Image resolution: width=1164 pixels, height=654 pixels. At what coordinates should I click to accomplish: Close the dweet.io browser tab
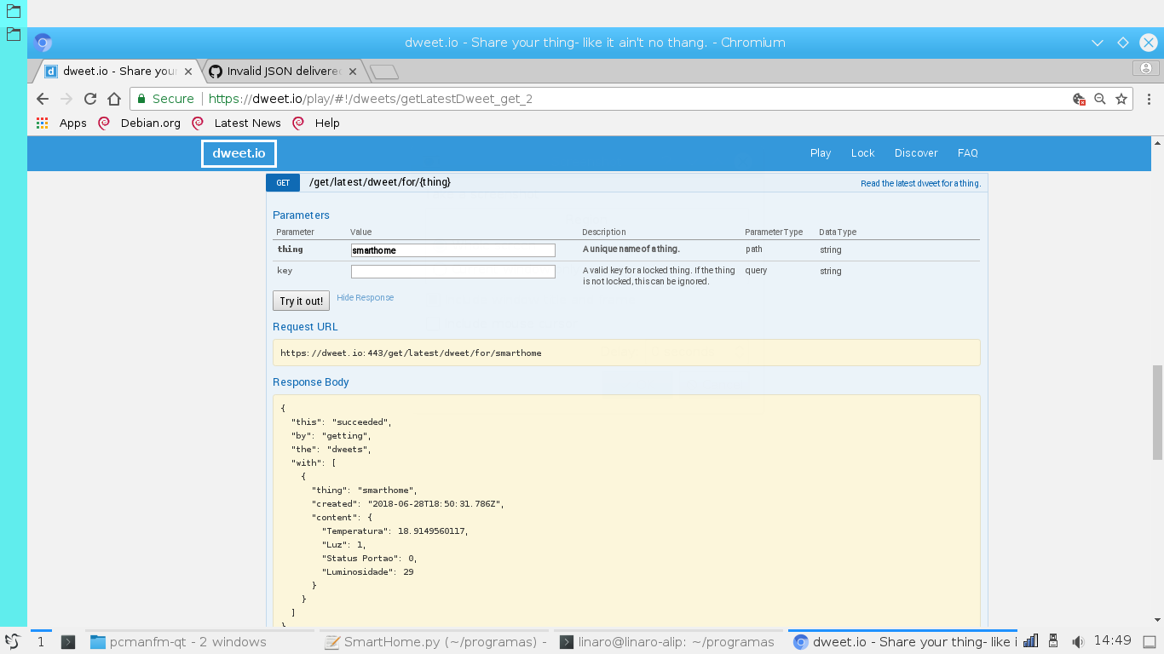(x=188, y=72)
